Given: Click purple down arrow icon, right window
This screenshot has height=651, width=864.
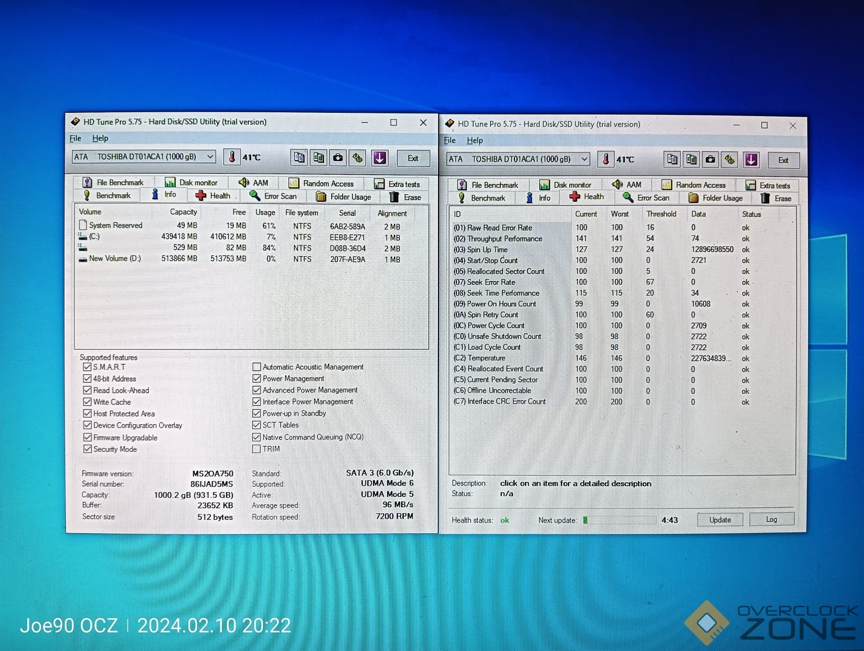Looking at the screenshot, I should [x=751, y=159].
